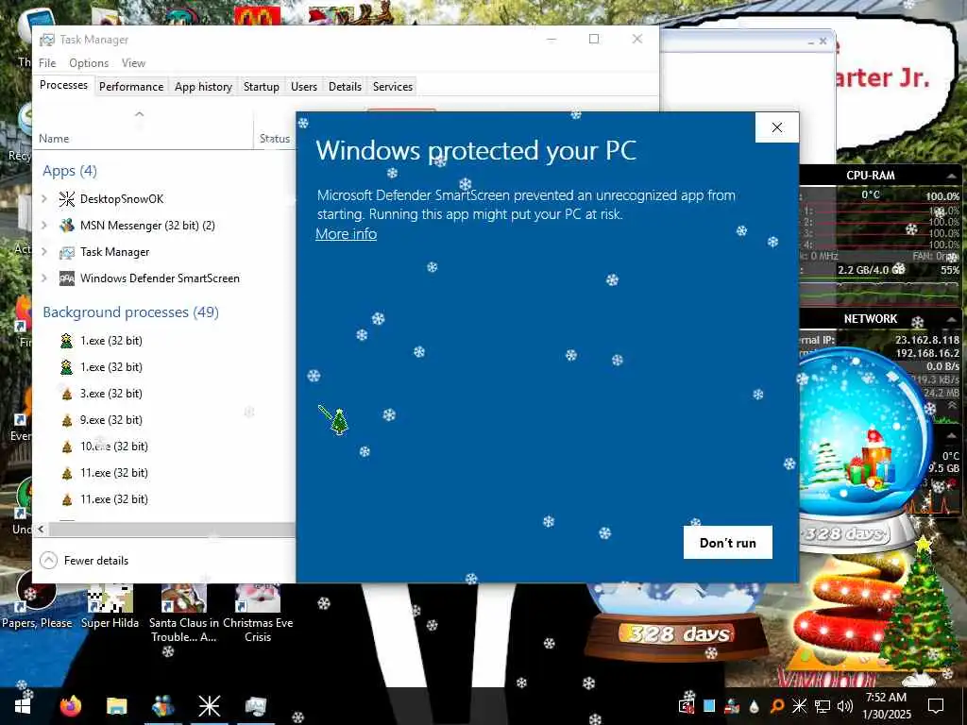Switch to the Performance tab
The image size is (967, 725).
[x=131, y=87]
